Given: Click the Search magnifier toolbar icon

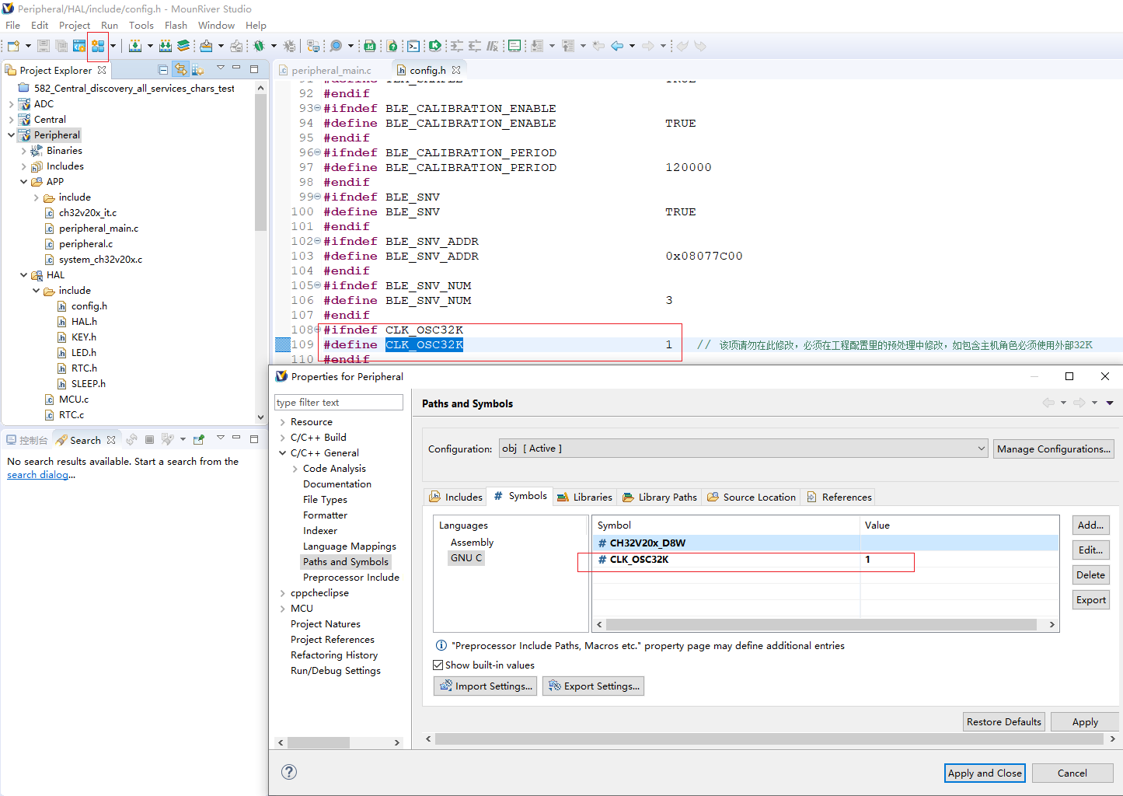Looking at the screenshot, I should coord(336,46).
